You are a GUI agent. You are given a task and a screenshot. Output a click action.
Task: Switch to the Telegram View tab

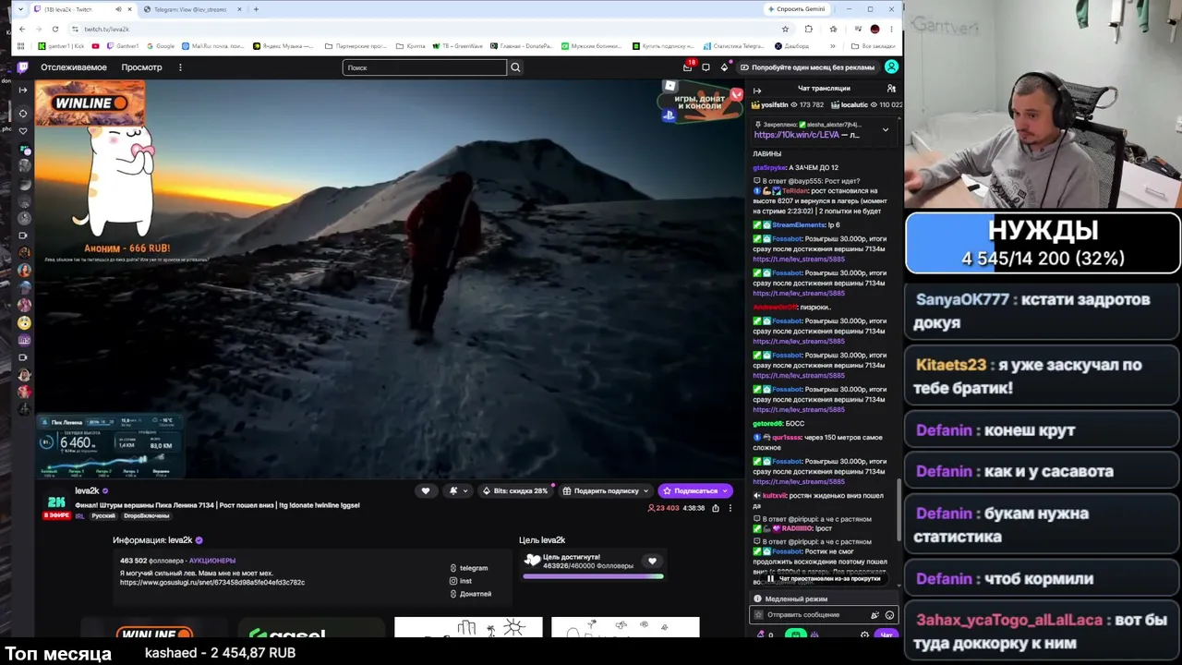click(x=191, y=9)
